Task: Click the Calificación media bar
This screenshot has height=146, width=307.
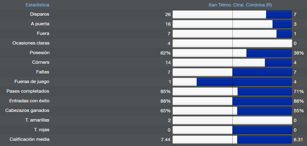Action: 232,140
